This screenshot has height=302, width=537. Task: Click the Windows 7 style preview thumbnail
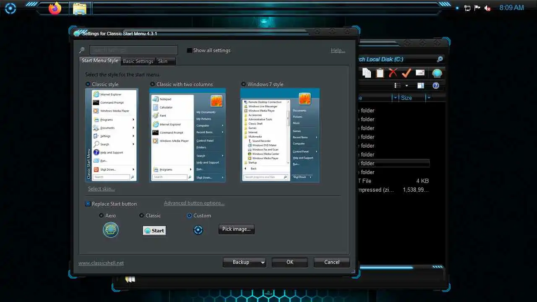pos(280,135)
